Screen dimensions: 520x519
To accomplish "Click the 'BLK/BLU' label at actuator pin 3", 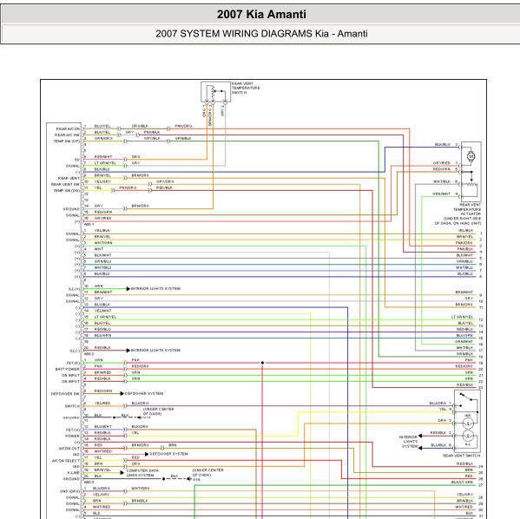I will point(443,144).
